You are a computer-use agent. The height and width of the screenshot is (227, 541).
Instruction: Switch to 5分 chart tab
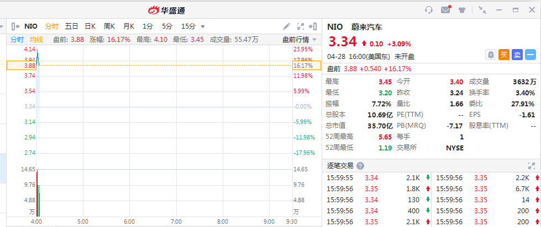click(167, 26)
